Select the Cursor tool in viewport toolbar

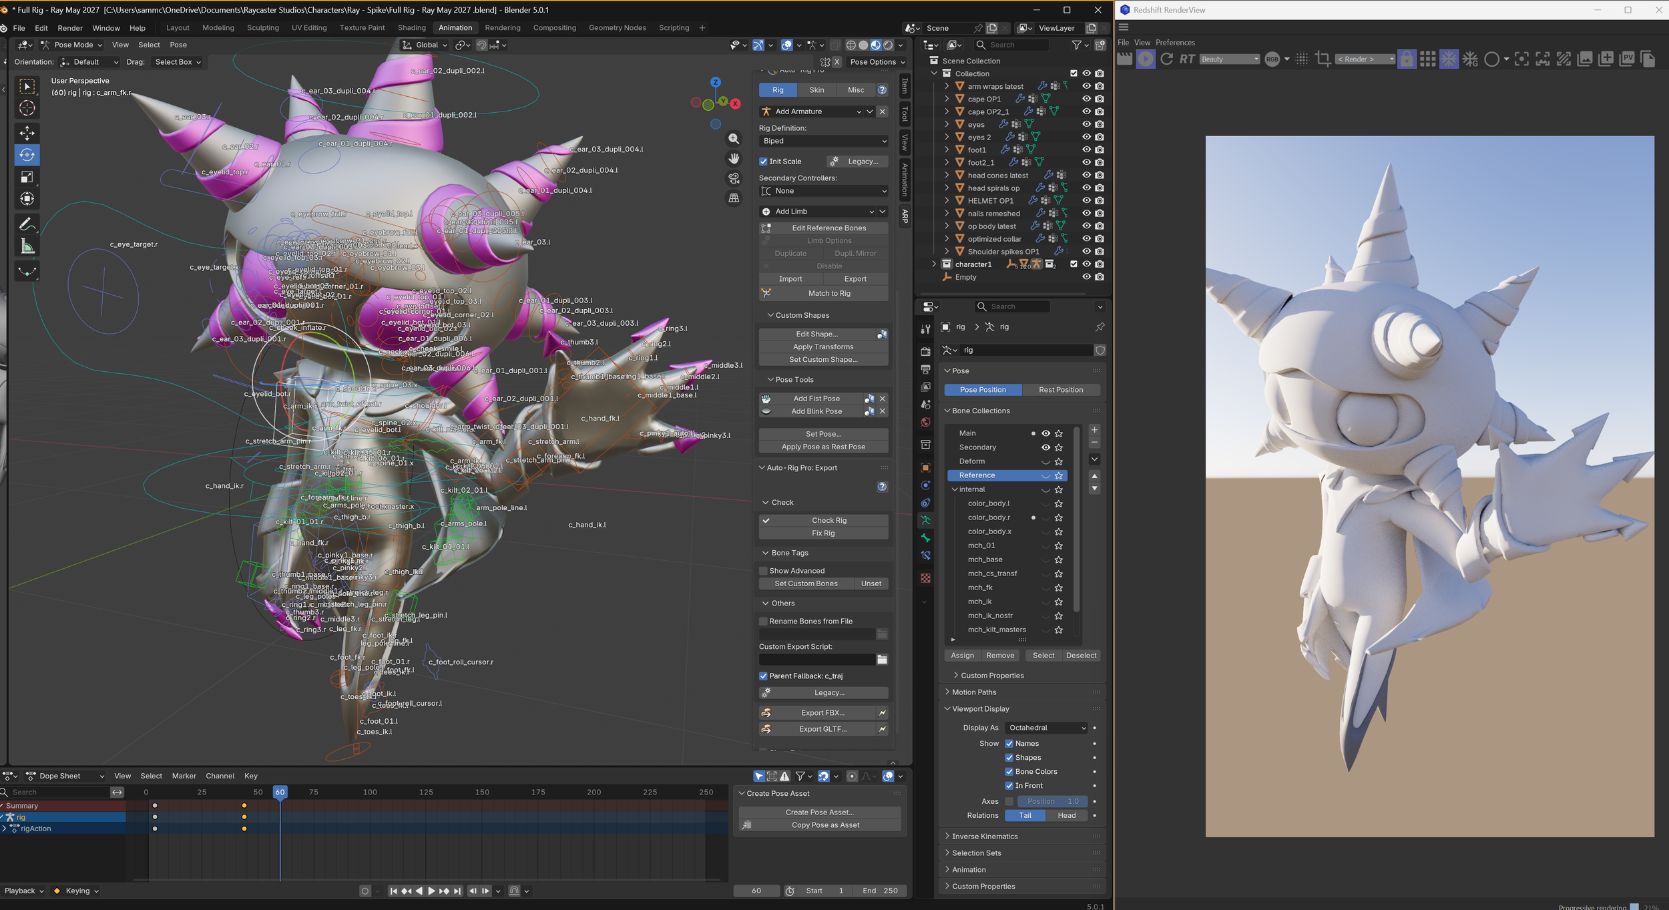(x=27, y=108)
